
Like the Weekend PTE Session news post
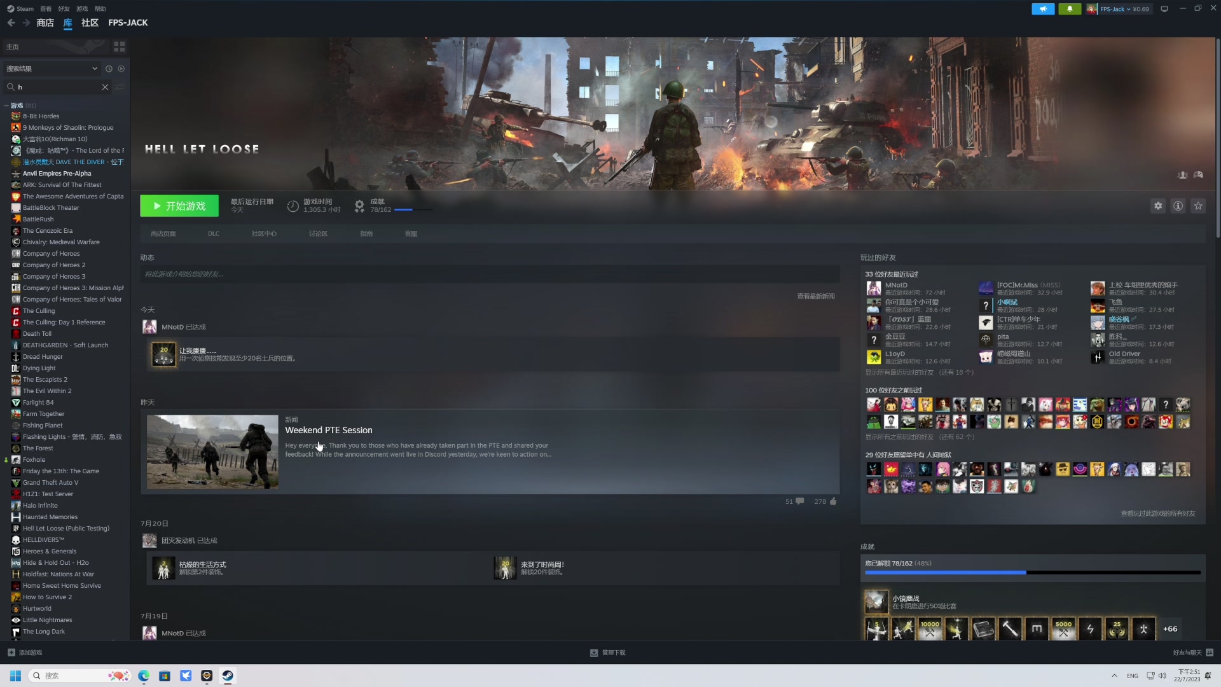(833, 501)
